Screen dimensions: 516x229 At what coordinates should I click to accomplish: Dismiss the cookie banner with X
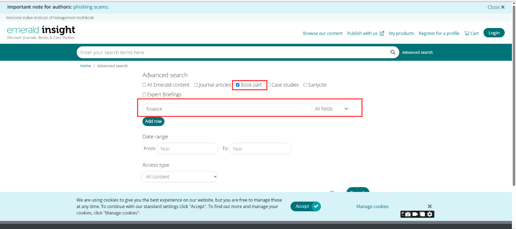pyautogui.click(x=430, y=206)
